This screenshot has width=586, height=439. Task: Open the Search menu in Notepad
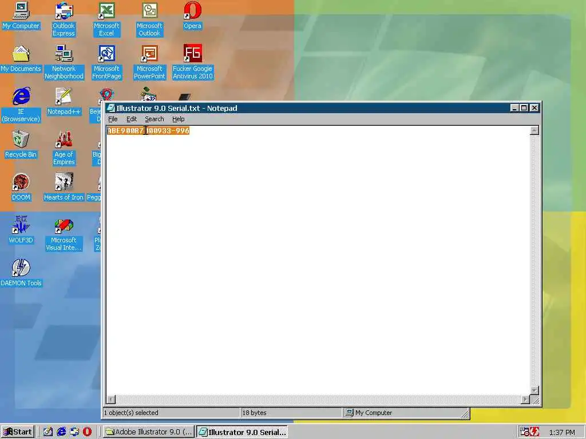coord(155,119)
